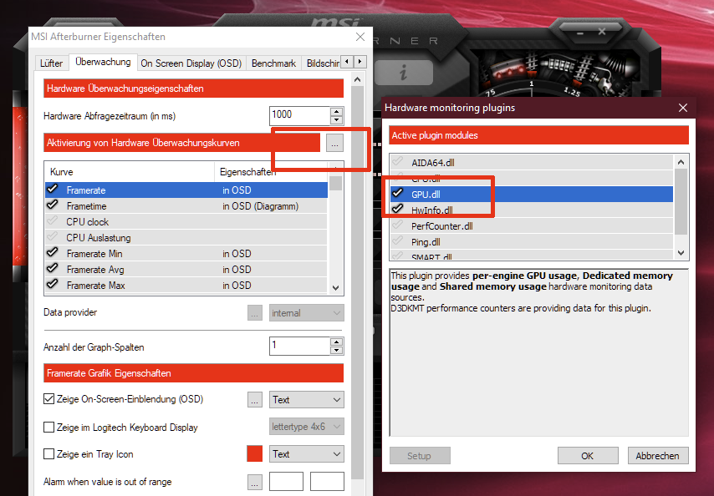Toggle Framerate Min curve checkmark

click(53, 252)
